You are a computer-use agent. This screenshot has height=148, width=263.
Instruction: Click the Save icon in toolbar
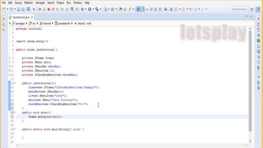pos(18,9)
